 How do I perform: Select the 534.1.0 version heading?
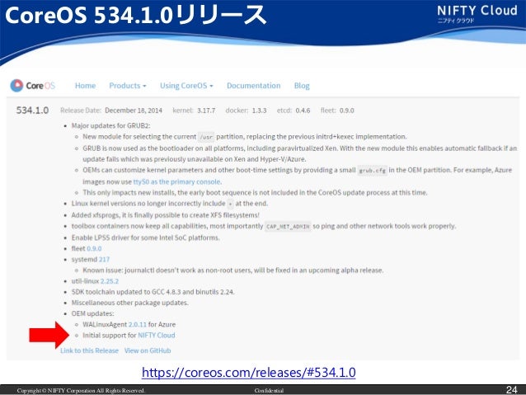click(x=32, y=111)
